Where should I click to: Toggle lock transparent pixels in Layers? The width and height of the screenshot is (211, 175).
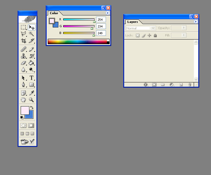click(x=138, y=35)
